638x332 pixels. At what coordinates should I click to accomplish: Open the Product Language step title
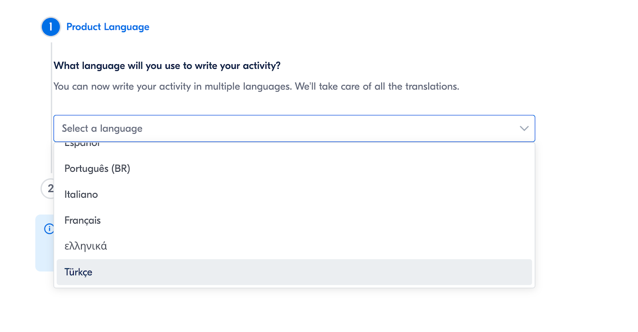tap(108, 27)
